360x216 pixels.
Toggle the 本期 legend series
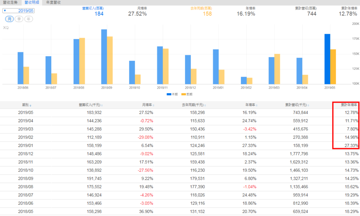tap(172, 94)
